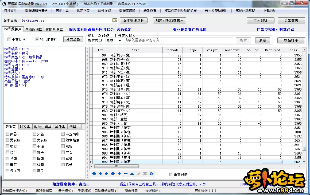310x195 pixels.
Task: Click the cancel edit X icon
Action: [x=145, y=174]
